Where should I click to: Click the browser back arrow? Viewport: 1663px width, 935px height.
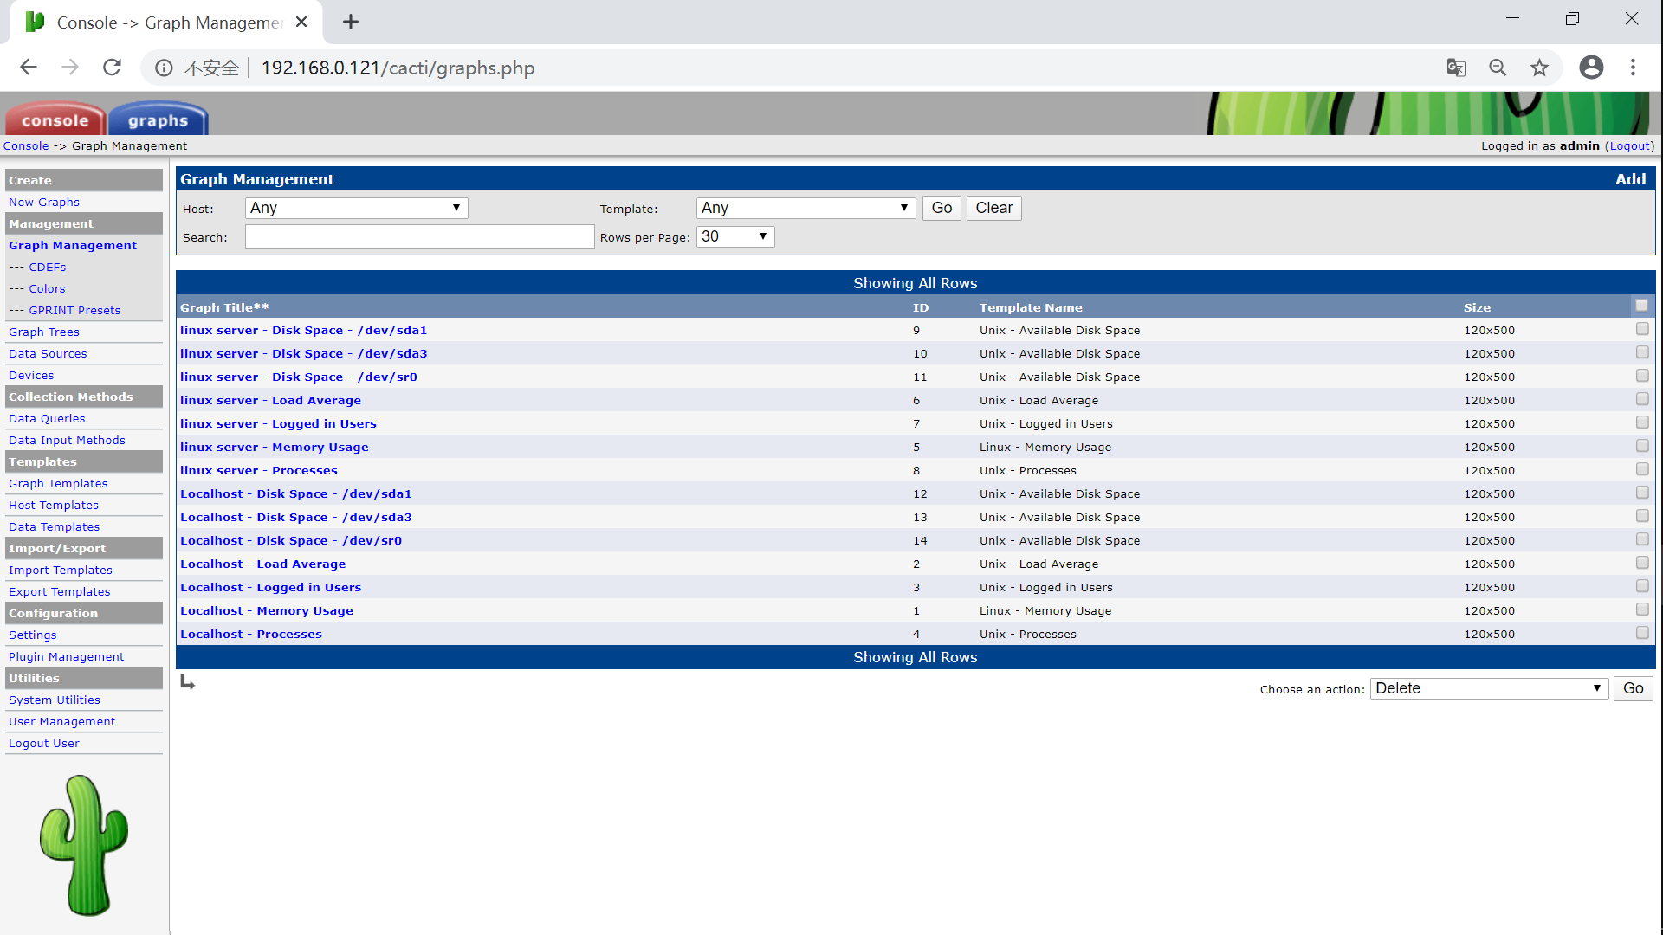29,68
